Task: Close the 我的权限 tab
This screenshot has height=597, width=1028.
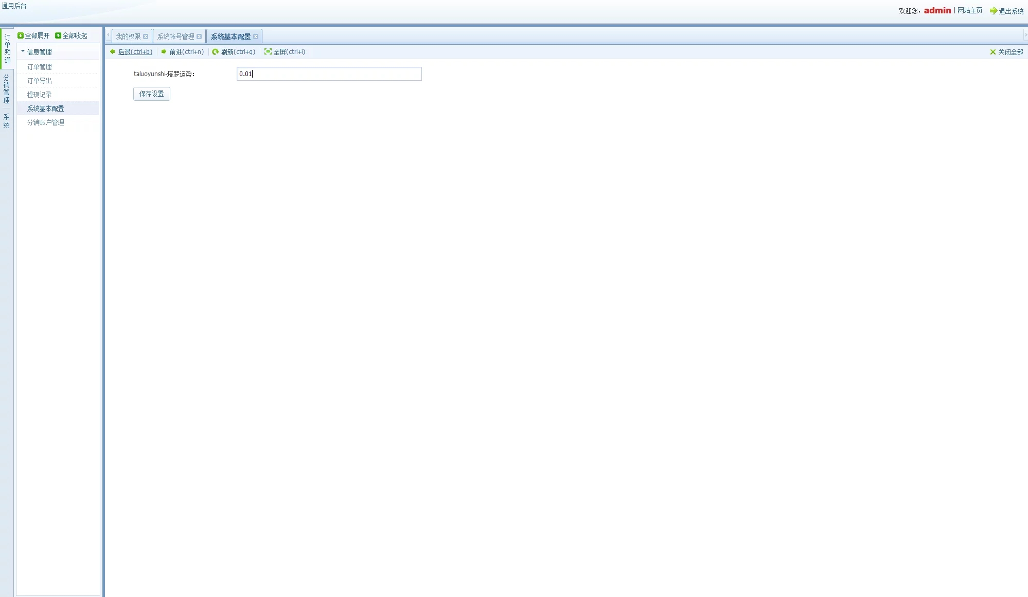Action: click(146, 37)
